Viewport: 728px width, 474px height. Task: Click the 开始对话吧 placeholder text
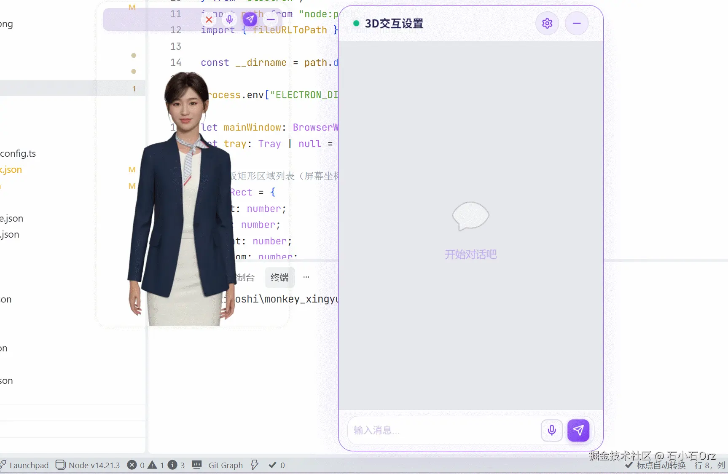pyautogui.click(x=471, y=254)
